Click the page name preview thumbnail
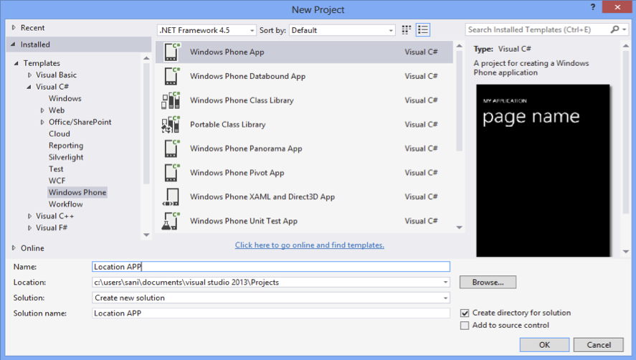Screen dimensions: 636x360 [543, 171]
